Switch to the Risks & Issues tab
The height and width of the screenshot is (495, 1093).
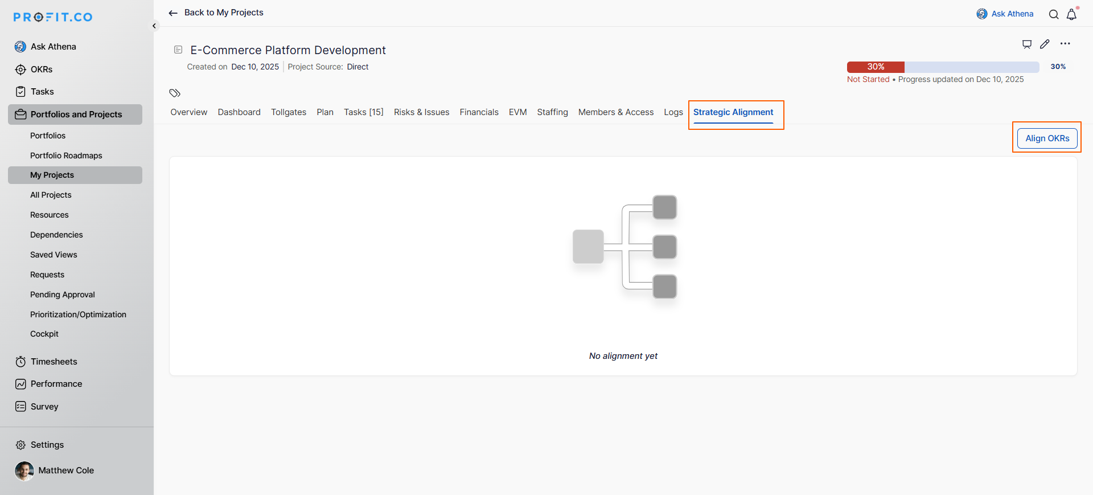[422, 112]
